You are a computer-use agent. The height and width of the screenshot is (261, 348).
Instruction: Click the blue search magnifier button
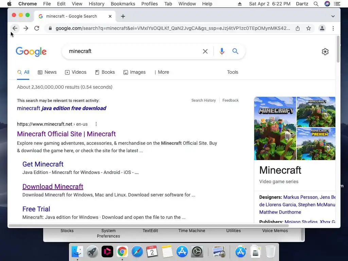[235, 51]
